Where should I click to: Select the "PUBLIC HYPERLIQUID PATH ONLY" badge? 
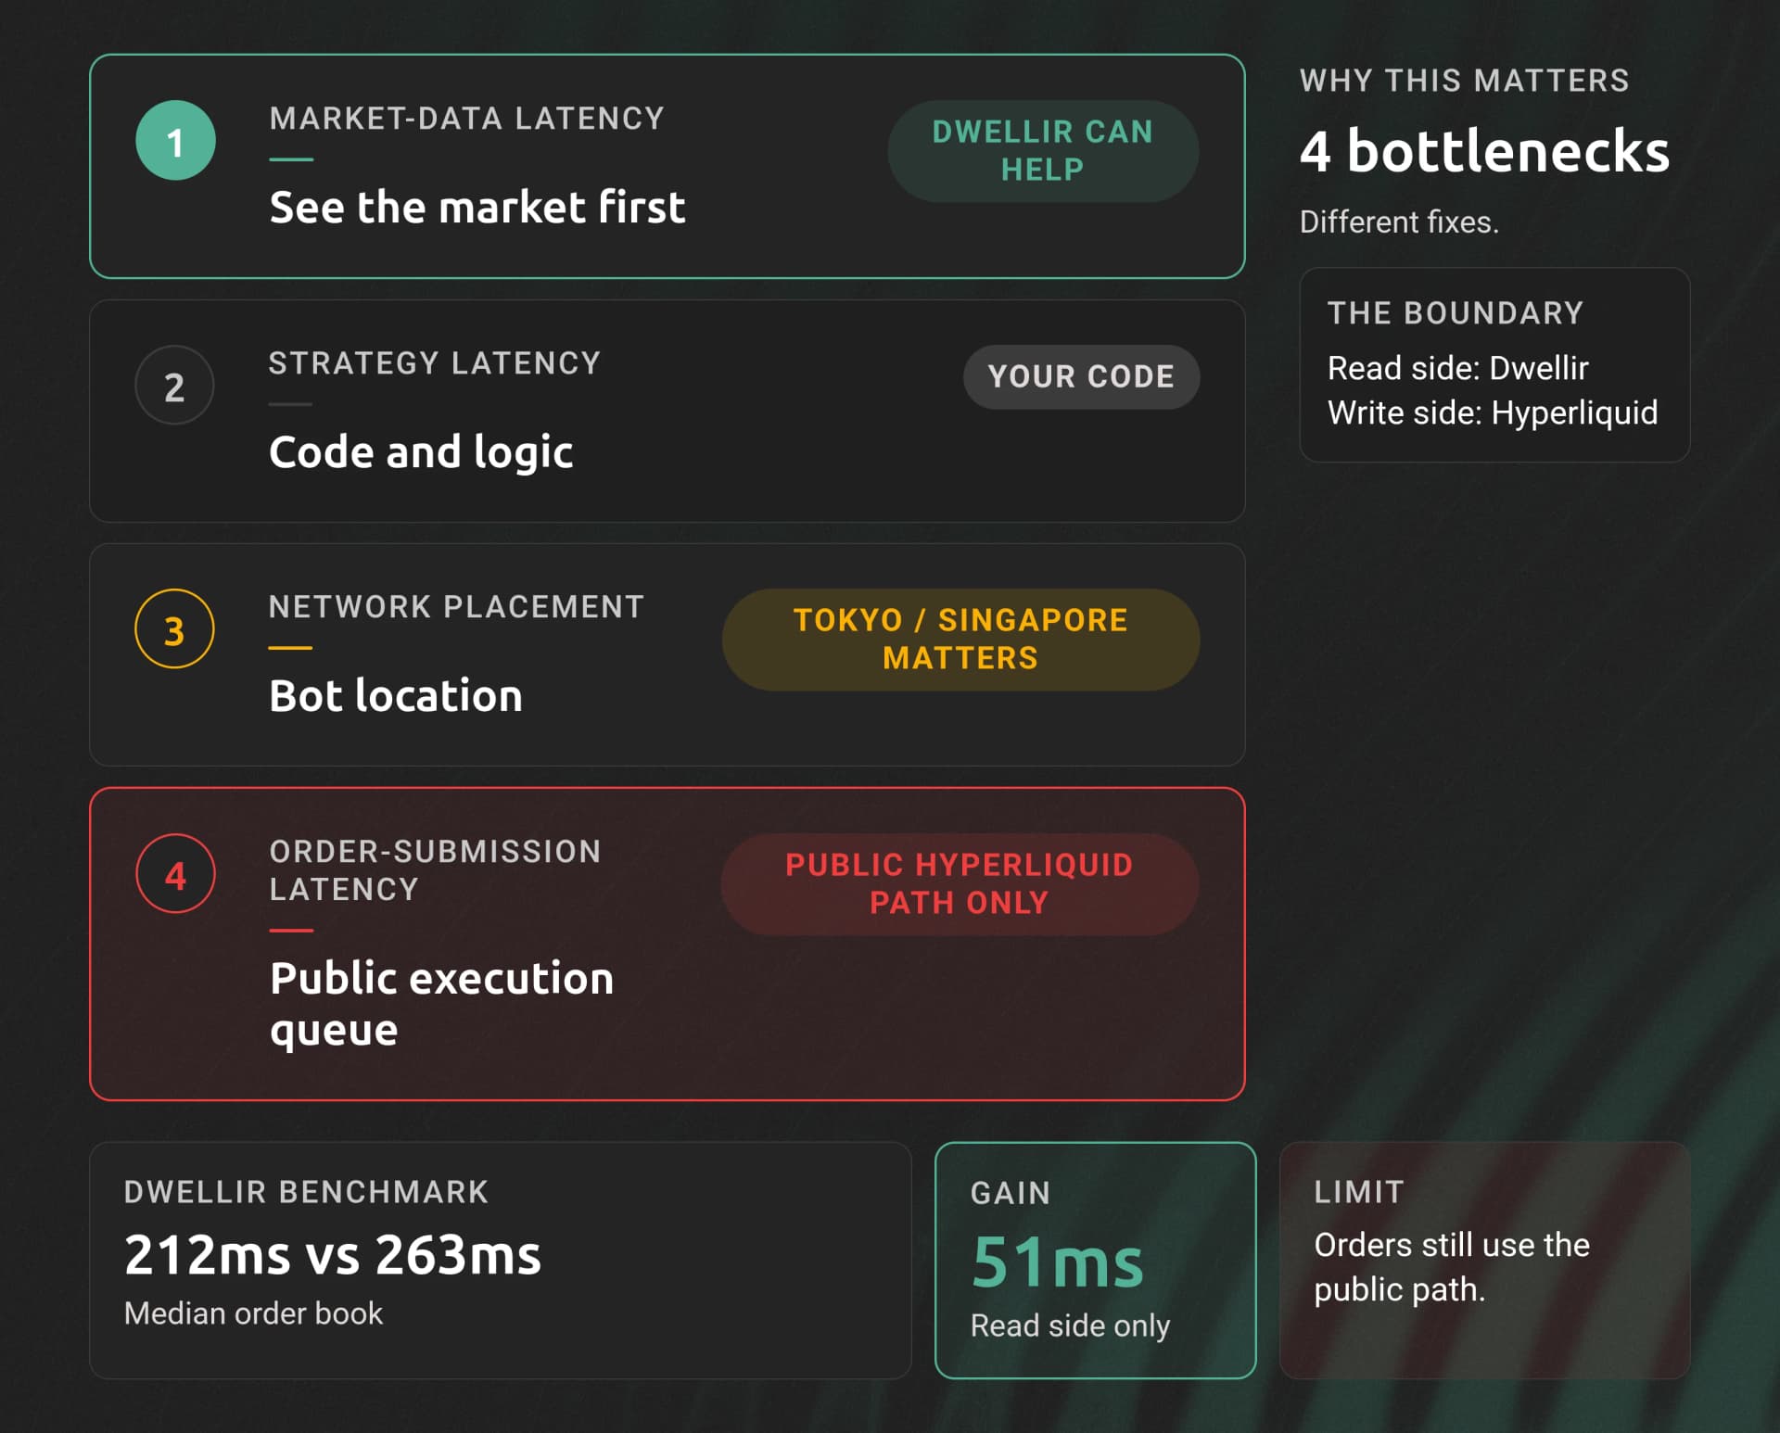pos(960,884)
